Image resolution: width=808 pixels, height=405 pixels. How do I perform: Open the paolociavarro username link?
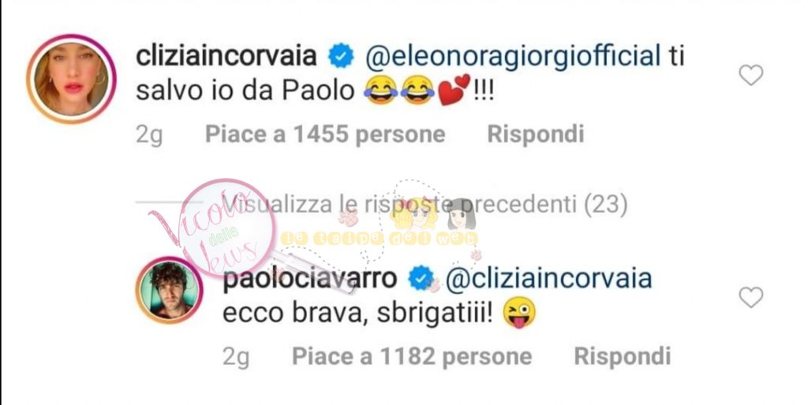[309, 278]
